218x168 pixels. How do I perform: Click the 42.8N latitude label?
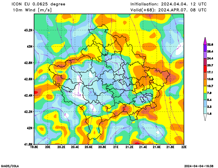pos(28,63)
